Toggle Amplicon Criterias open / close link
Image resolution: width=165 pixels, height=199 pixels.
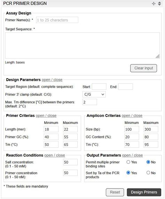pos(132,116)
